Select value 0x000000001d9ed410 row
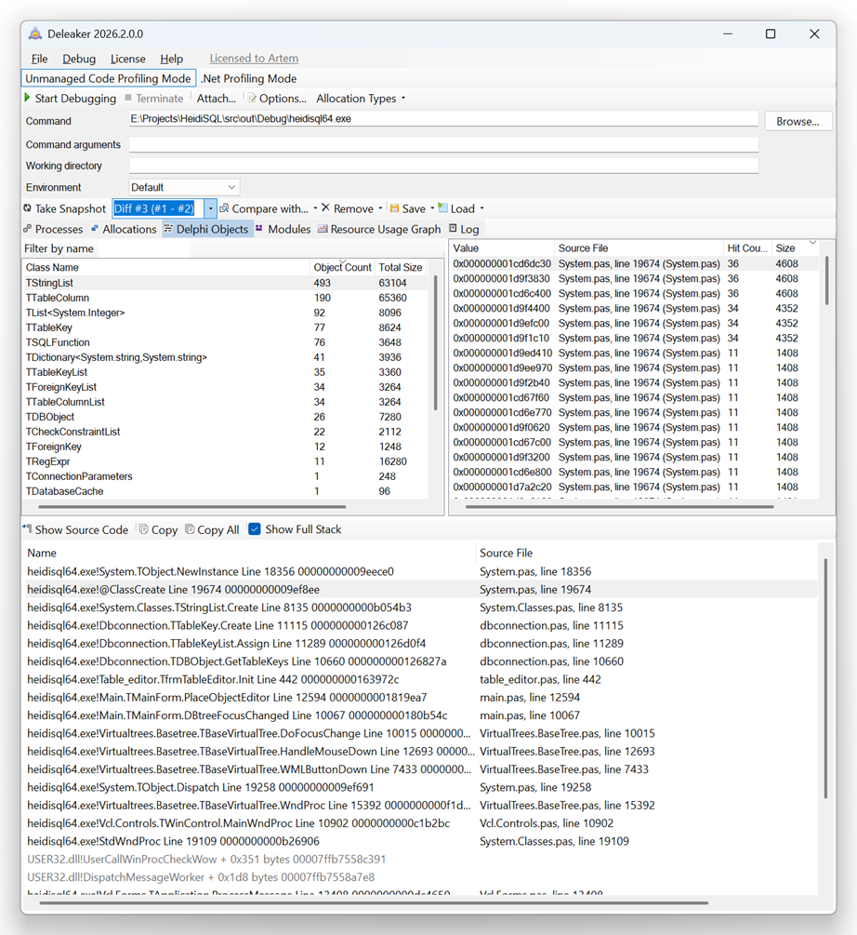The height and width of the screenshot is (935, 857). pos(635,353)
